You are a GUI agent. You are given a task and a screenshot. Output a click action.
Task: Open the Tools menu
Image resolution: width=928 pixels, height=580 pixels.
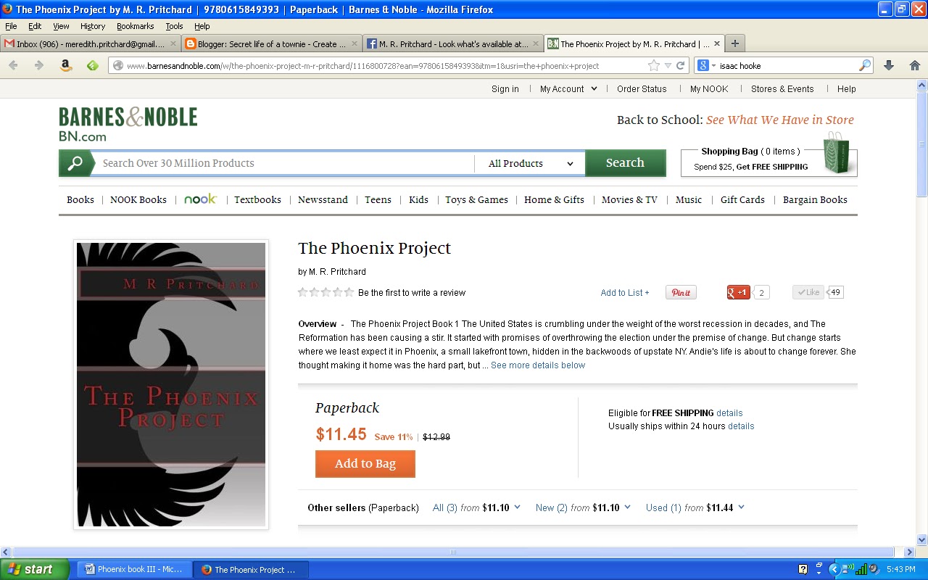174,26
